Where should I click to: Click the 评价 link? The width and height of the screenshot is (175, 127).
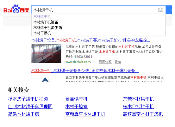[118, 62]
